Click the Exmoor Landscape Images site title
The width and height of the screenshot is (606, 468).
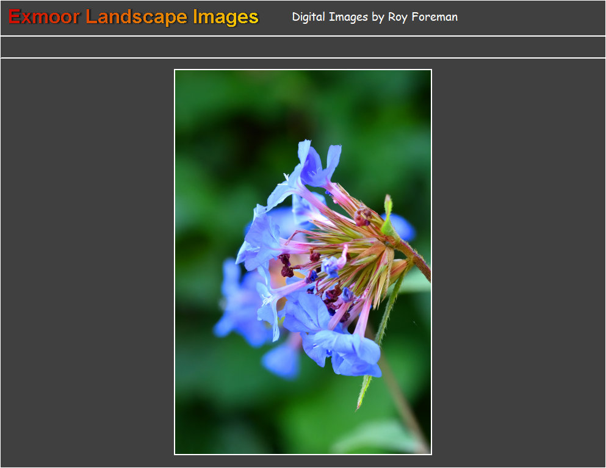pyautogui.click(x=134, y=17)
